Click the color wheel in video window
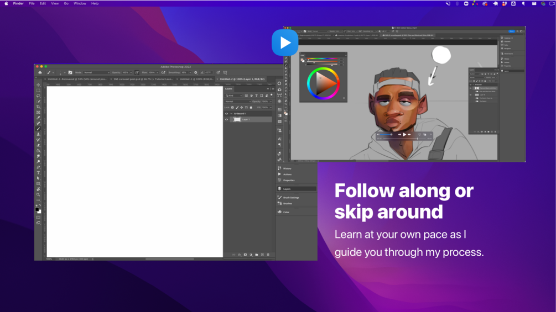 click(x=323, y=83)
